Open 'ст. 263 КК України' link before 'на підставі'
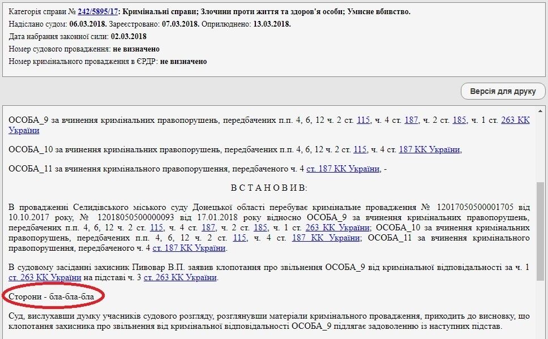The image size is (548, 339). [x=45, y=277]
